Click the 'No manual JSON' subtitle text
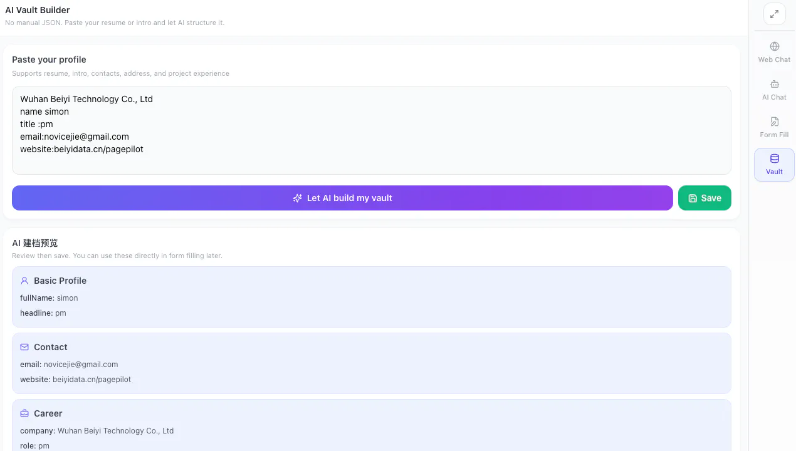Image resolution: width=796 pixels, height=451 pixels. coord(115,23)
